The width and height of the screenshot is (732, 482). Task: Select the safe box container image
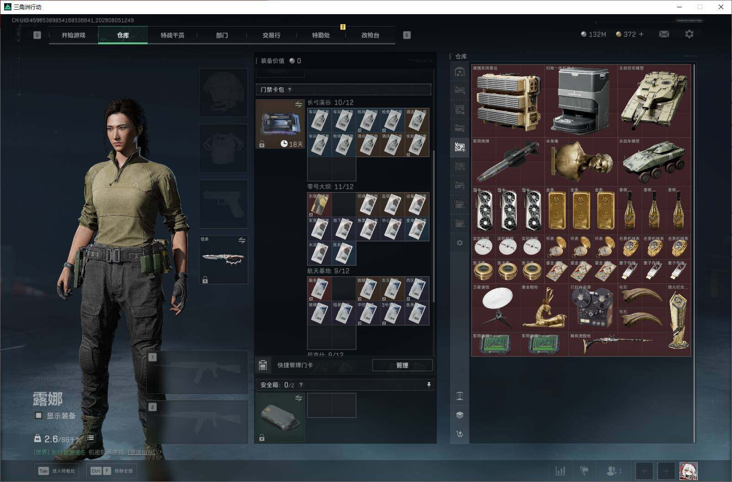click(x=280, y=417)
